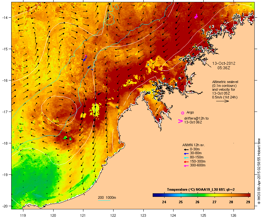The image size is (263, 218).
Task: Click longitude axis label 119
Action: click(23, 215)
